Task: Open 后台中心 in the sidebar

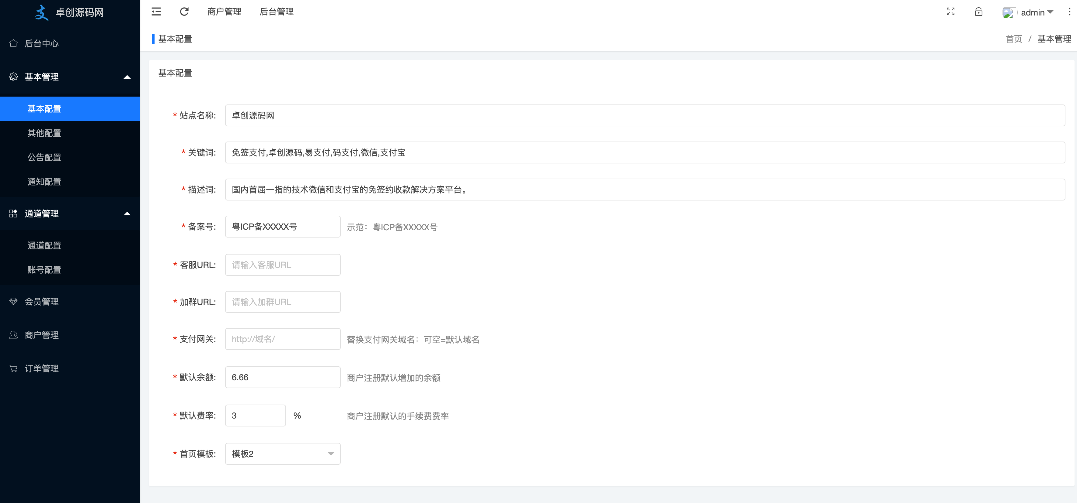Action: click(x=70, y=43)
